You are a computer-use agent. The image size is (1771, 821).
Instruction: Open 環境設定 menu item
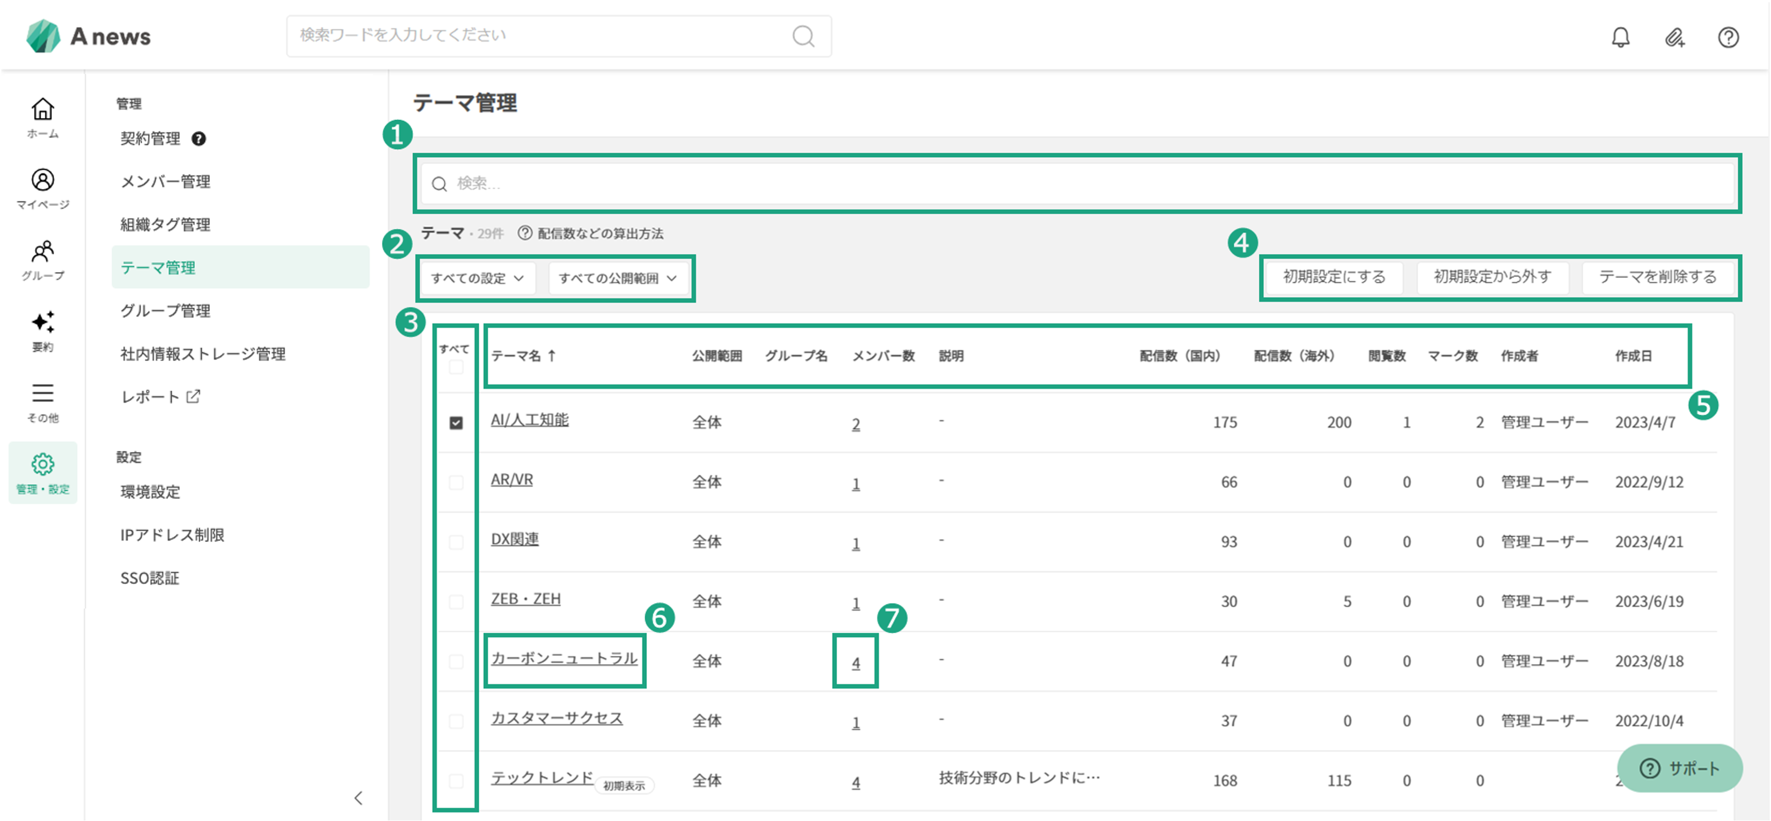(151, 492)
